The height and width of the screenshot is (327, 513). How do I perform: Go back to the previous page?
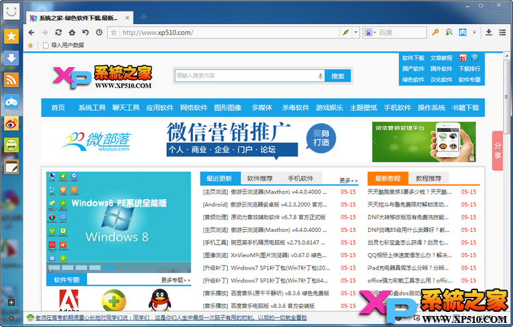click(31, 32)
